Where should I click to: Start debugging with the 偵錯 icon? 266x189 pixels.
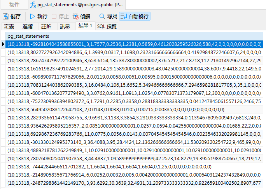81,16
